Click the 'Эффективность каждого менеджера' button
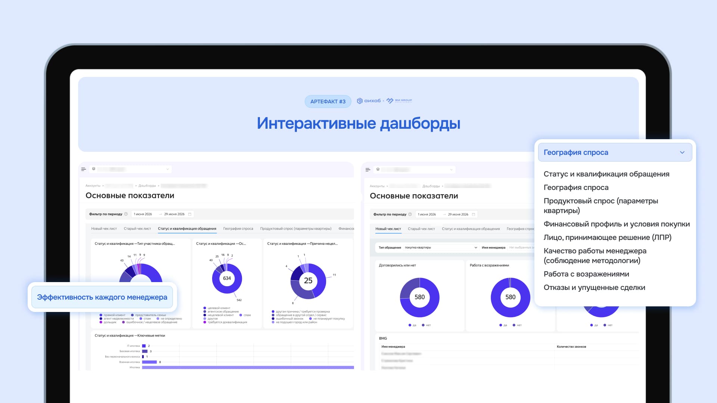 pyautogui.click(x=102, y=297)
